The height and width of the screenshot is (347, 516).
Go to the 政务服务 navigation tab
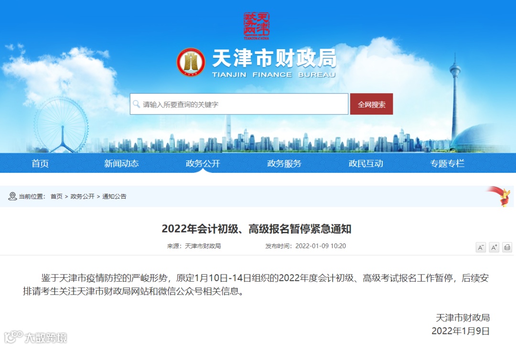click(x=284, y=163)
